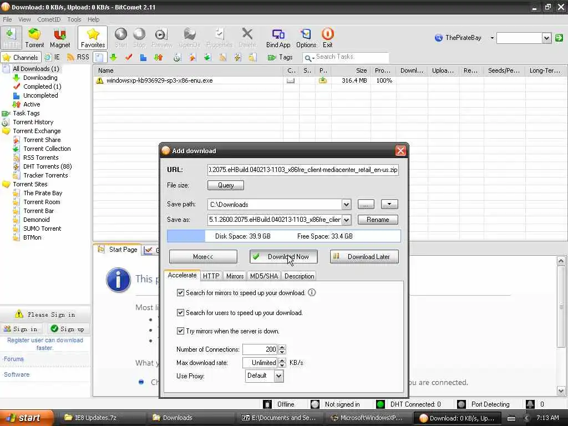The image size is (568, 426).
Task: Click the Preview toolbar icon
Action: 161,38
